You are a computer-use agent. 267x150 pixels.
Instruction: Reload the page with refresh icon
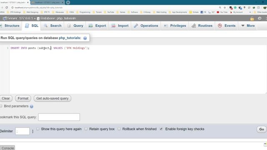pyautogui.click(x=7, y=7)
